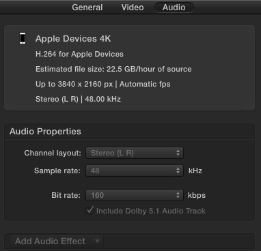Click the Bit rate label
The image size is (261, 251).
(66, 195)
